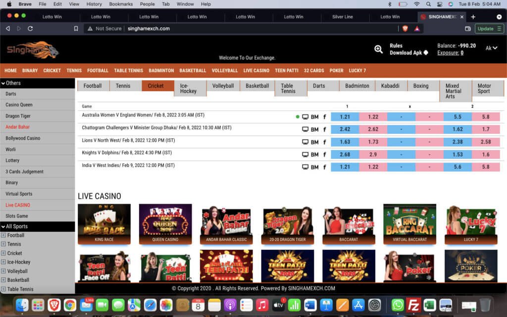Select TEEN PATTI in the orange navigation bar

point(286,70)
